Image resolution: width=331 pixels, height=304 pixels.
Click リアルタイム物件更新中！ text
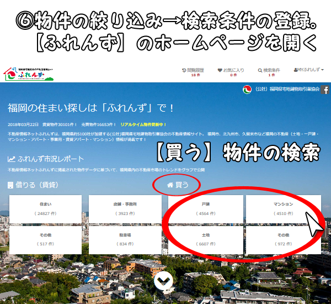pyautogui.click(x=143, y=124)
